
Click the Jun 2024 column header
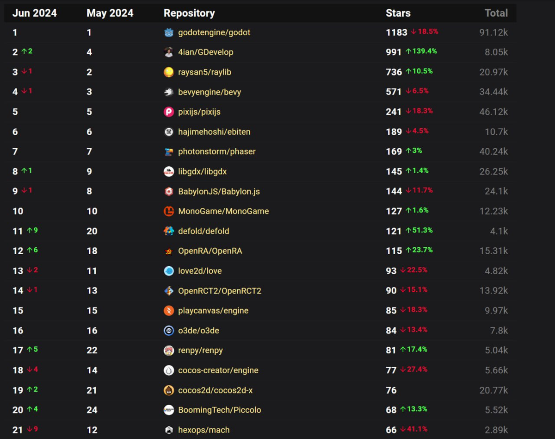tap(35, 13)
